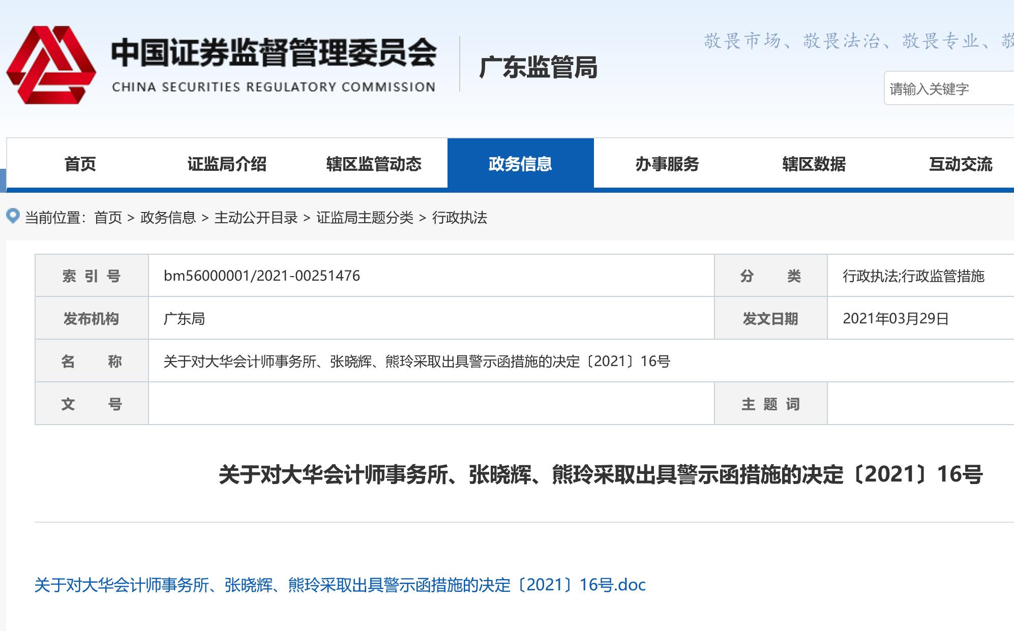Image resolution: width=1014 pixels, height=631 pixels.
Task: Click the red CSRC logo icon
Action: (51, 65)
